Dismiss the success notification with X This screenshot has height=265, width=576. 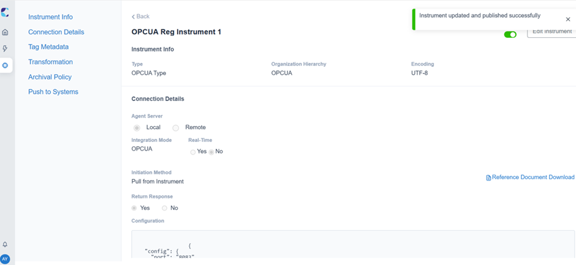click(568, 20)
